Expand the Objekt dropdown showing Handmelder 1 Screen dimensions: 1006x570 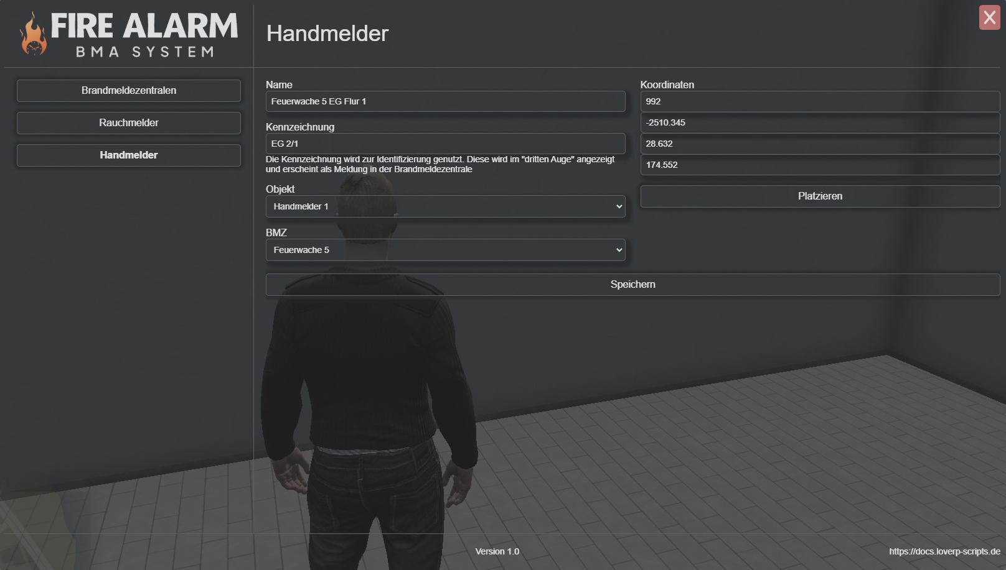(445, 206)
